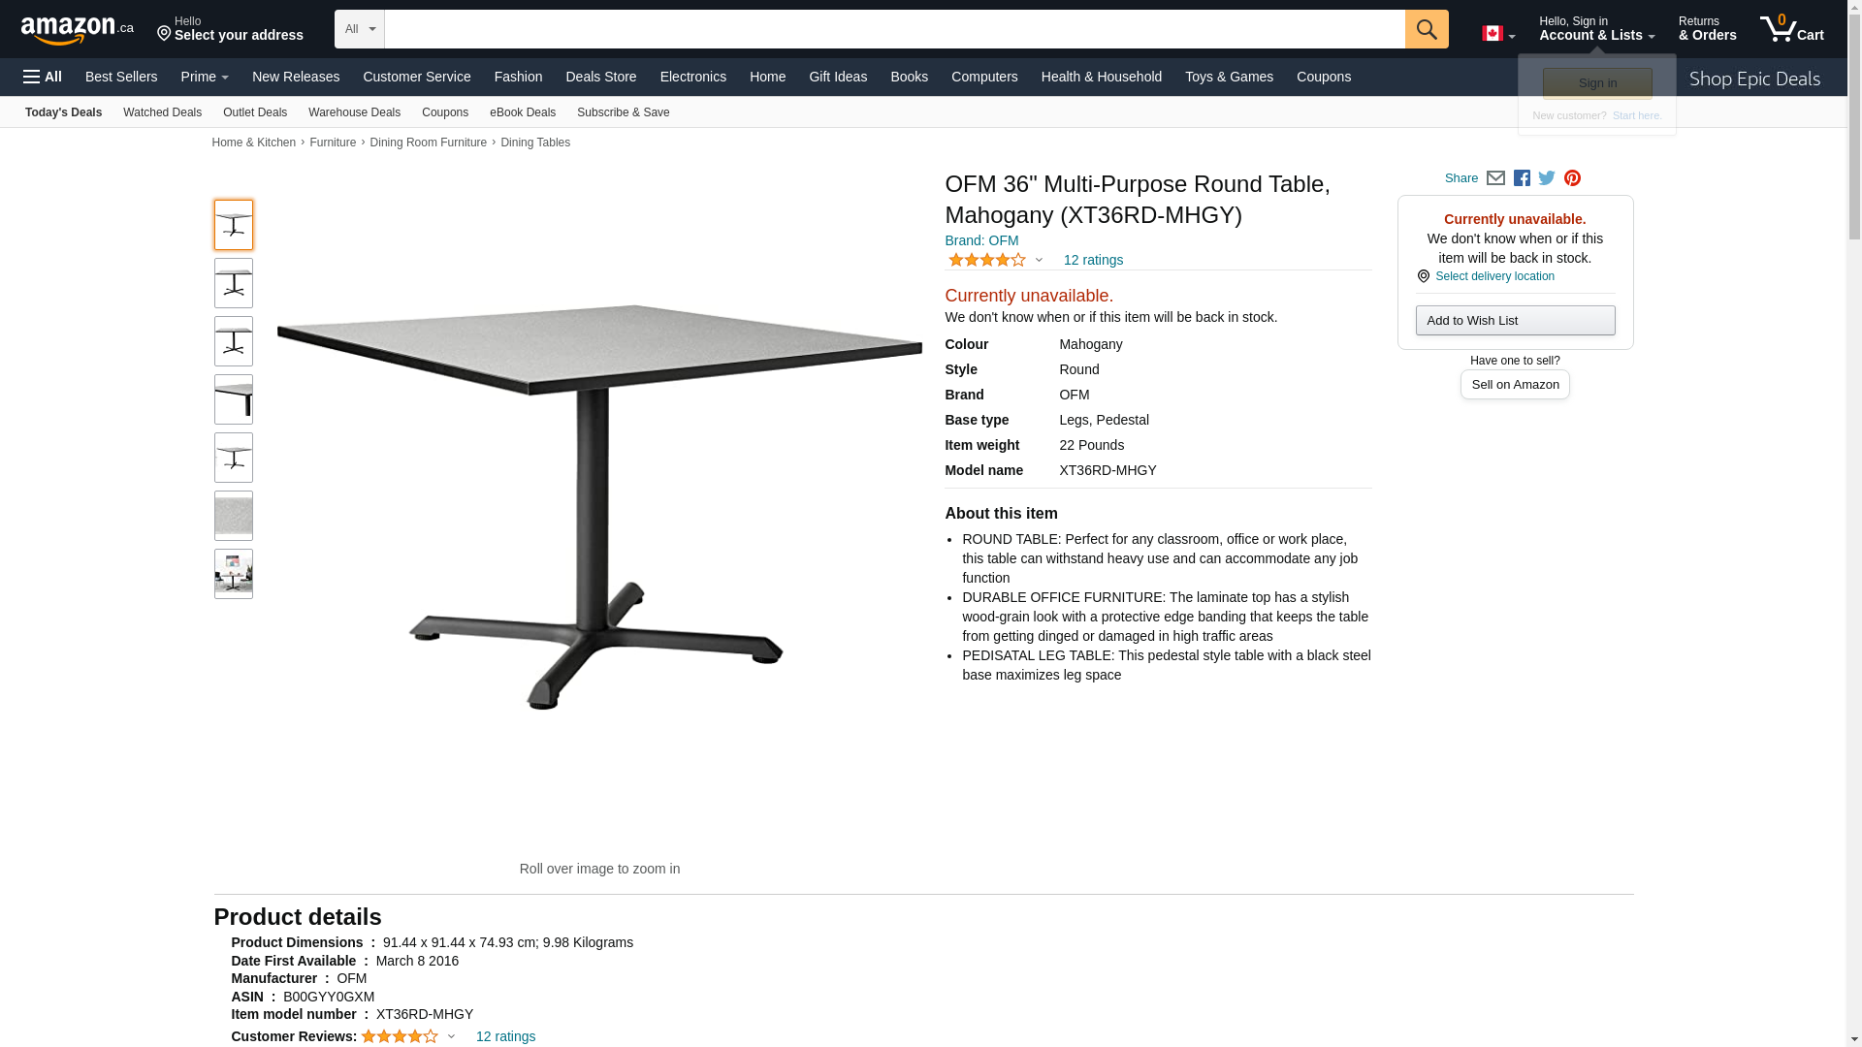1862x1047 pixels.
Task: Click the search magnifier button
Action: [x=1426, y=29]
